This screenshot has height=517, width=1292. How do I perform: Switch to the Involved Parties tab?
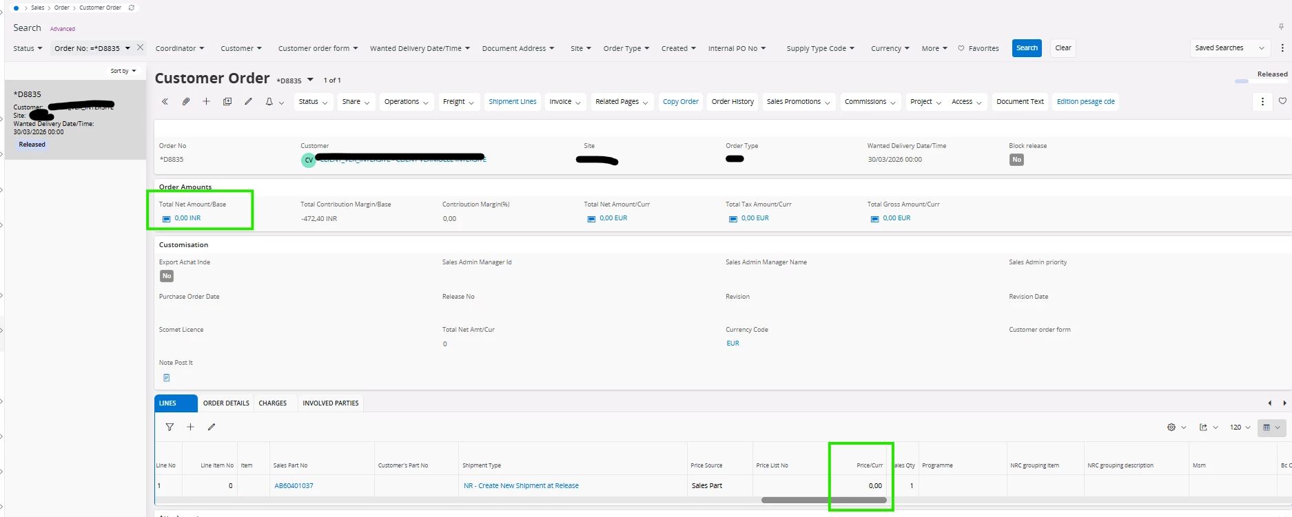click(x=331, y=403)
